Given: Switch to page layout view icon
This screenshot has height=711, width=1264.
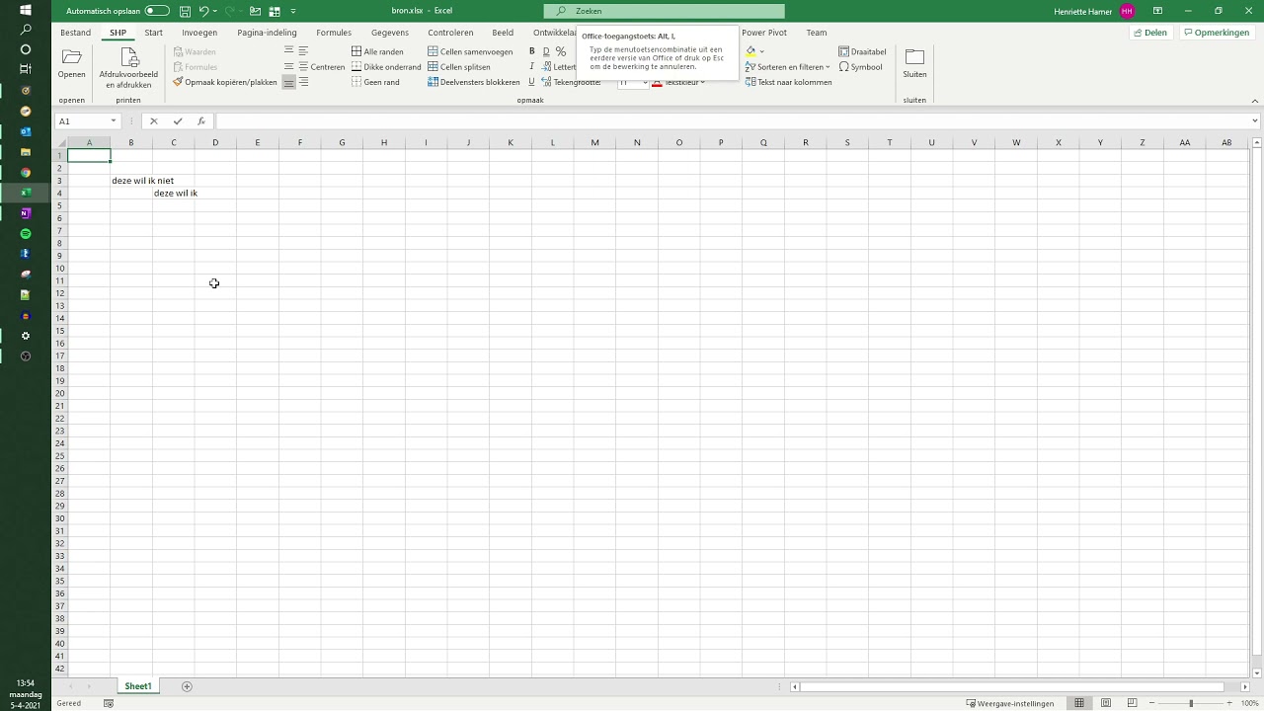Looking at the screenshot, I should (1106, 703).
